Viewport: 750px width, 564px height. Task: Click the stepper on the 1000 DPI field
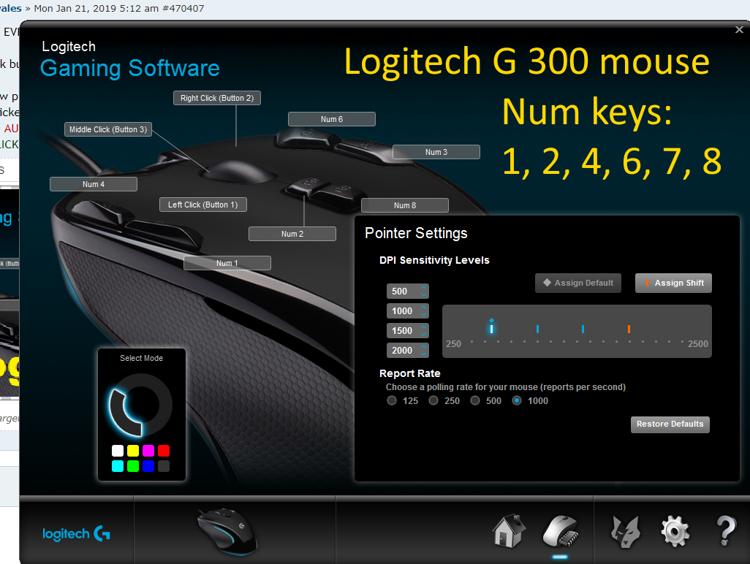424,311
